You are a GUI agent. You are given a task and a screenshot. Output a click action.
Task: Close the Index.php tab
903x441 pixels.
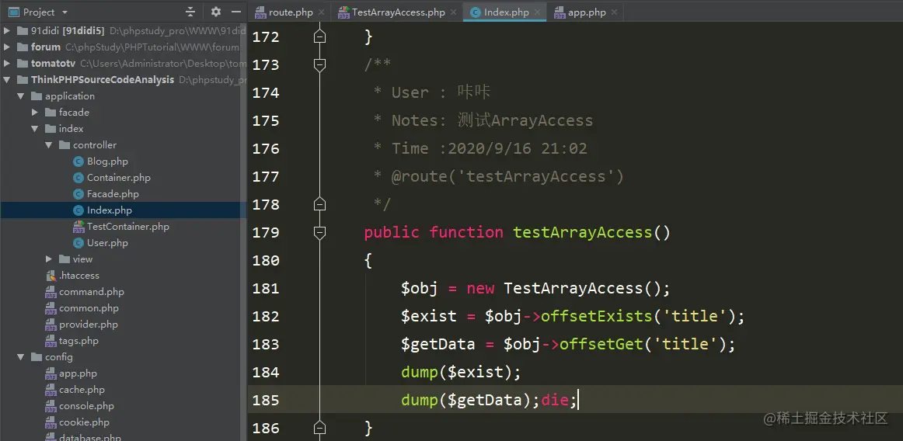coord(537,12)
